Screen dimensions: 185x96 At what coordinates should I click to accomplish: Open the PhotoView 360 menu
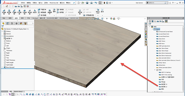(54, 3)
